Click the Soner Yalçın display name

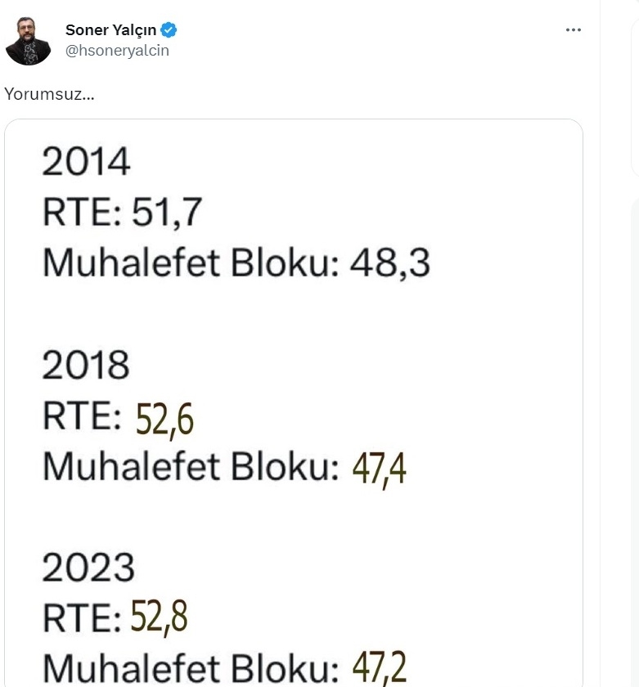tap(111, 29)
